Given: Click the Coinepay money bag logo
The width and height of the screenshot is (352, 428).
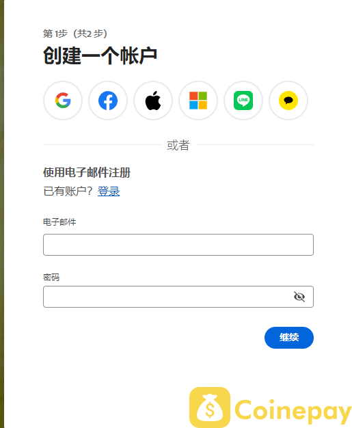Looking at the screenshot, I should (210, 407).
